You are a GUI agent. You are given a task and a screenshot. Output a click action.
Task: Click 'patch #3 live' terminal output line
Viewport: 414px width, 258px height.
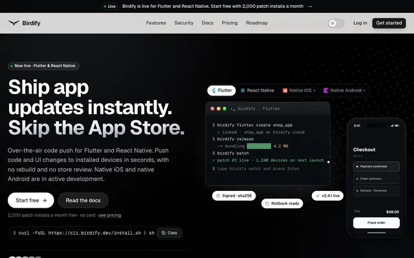click(x=268, y=161)
